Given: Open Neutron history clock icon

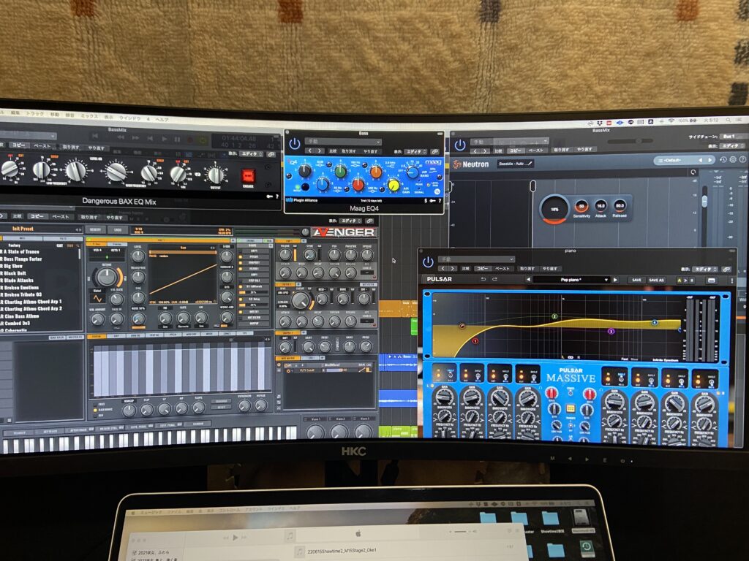Looking at the screenshot, I should tap(723, 160).
